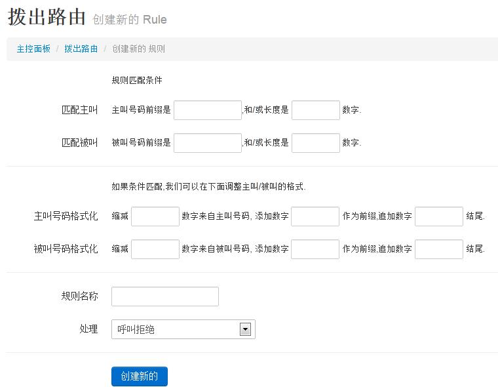The height and width of the screenshot is (387, 498).
Task: Open the 主控面板 breadcrumb link
Action: click(33, 49)
